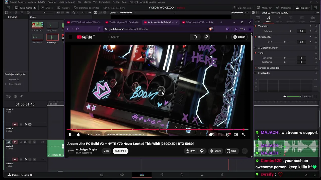The image size is (321, 180).
Task: Click the Volumen slider handle in the Inspector
Action: (x=291, y=31)
